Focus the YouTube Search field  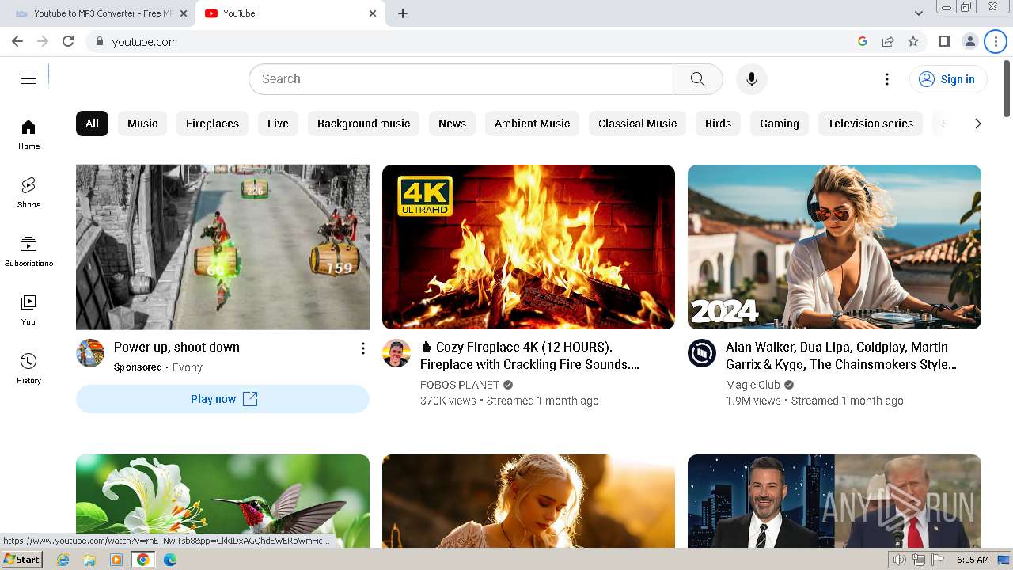[x=461, y=78]
